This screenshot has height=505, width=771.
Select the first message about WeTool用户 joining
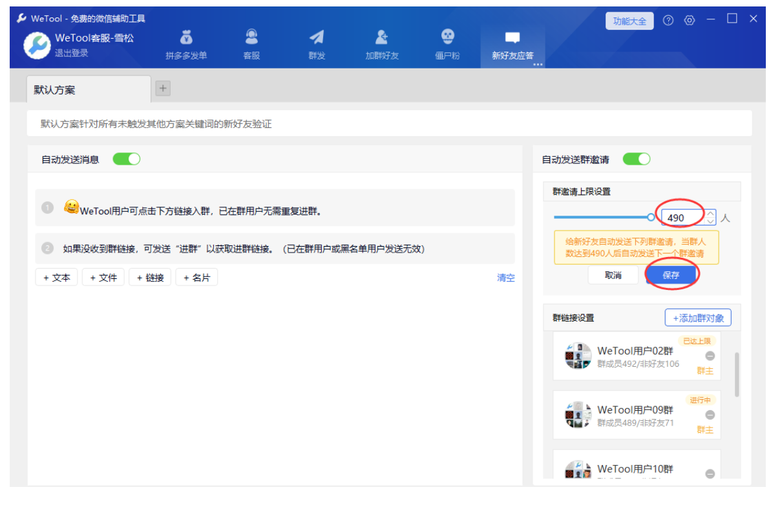coord(275,208)
